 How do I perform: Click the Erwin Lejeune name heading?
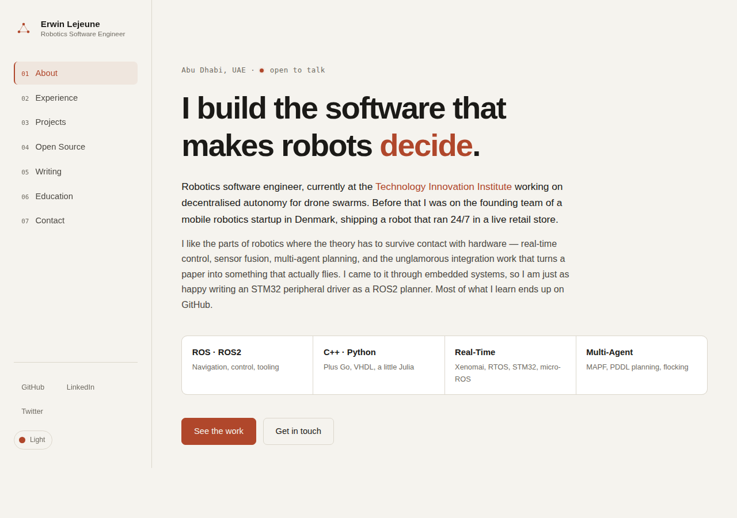70,24
